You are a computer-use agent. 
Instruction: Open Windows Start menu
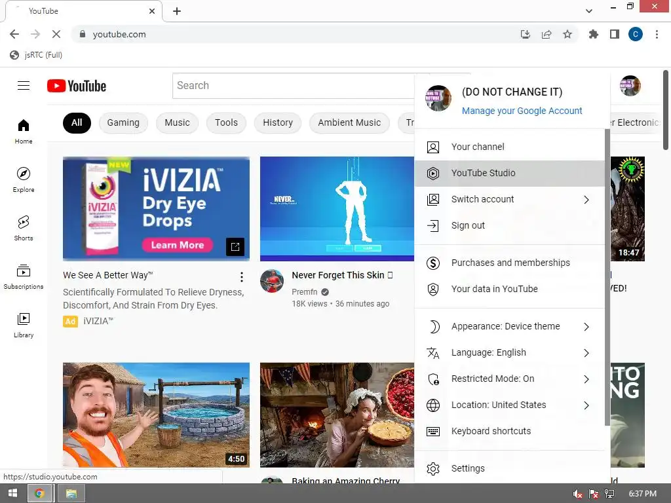coord(13,493)
